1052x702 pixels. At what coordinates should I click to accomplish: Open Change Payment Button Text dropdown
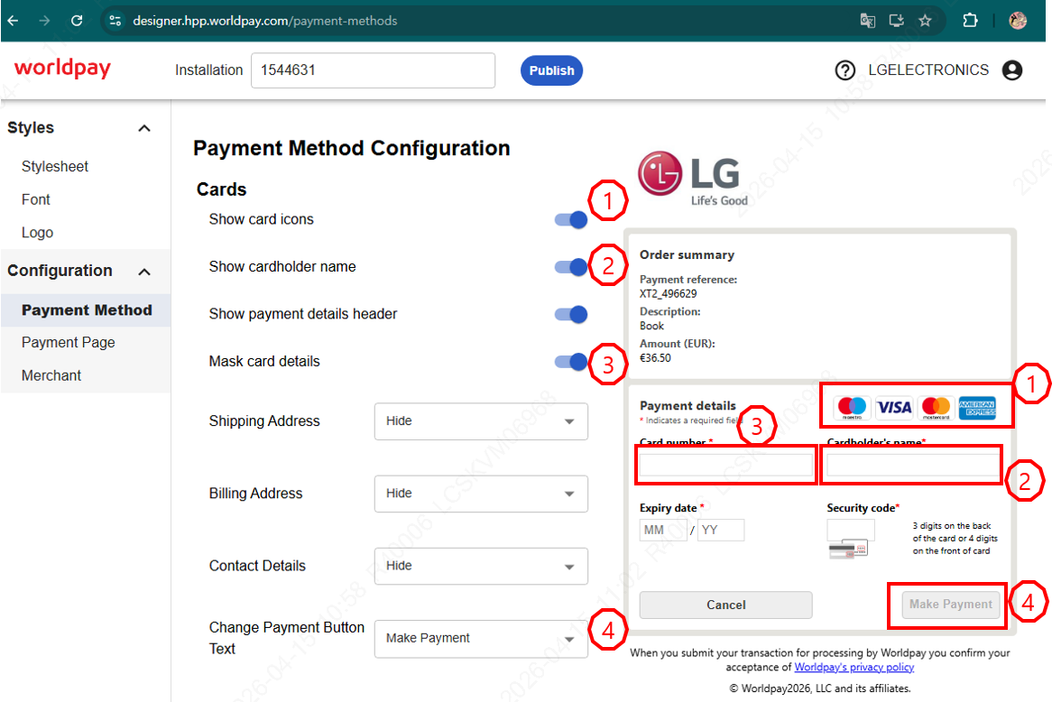tap(481, 638)
